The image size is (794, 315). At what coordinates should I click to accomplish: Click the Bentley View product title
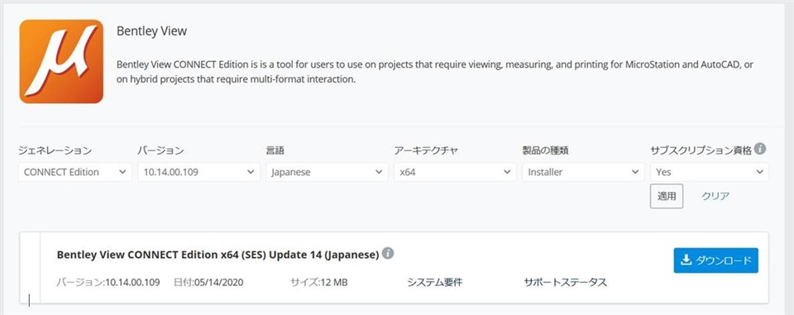(152, 31)
